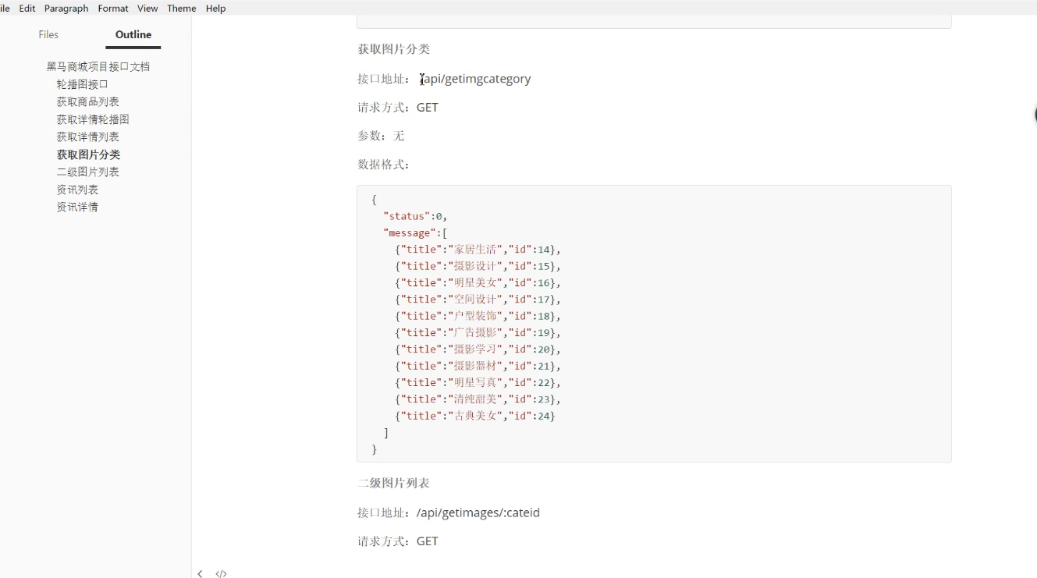1037x578 pixels.
Task: Click the 请求方式：GET line below 二级图片列表
Action: coord(398,541)
